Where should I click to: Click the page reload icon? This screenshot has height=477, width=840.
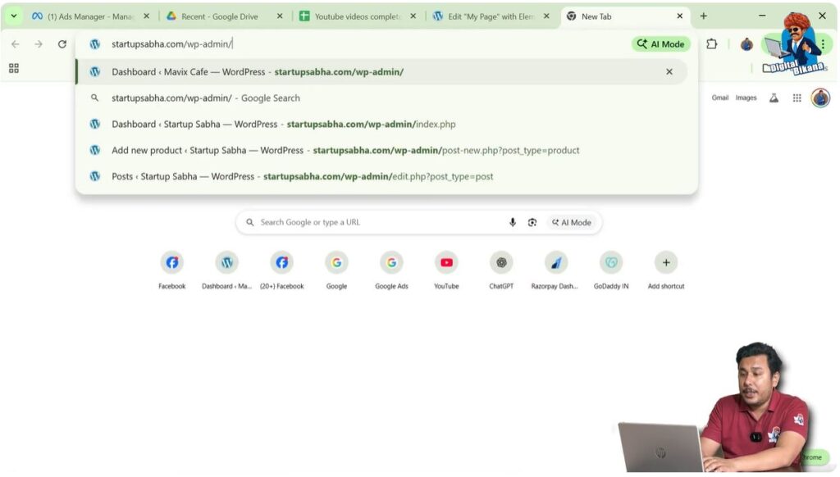point(62,44)
